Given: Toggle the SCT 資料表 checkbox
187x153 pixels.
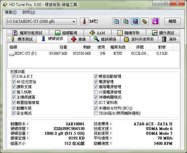Looking at the screenshot, I should 96,102.
